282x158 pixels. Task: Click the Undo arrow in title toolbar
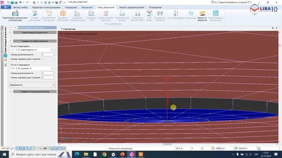[21, 2]
